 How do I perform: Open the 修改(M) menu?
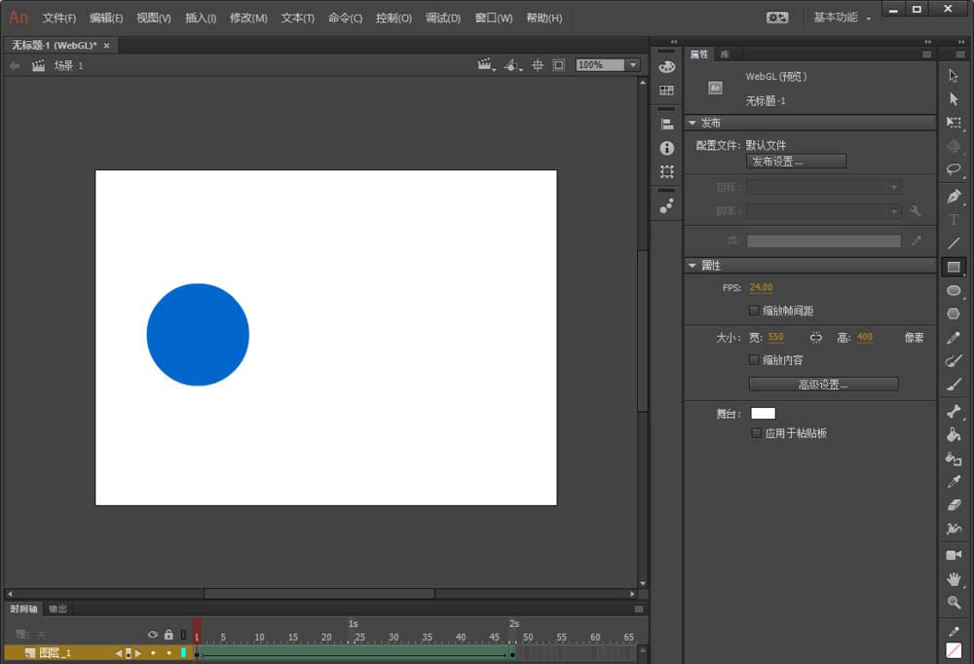tap(248, 18)
